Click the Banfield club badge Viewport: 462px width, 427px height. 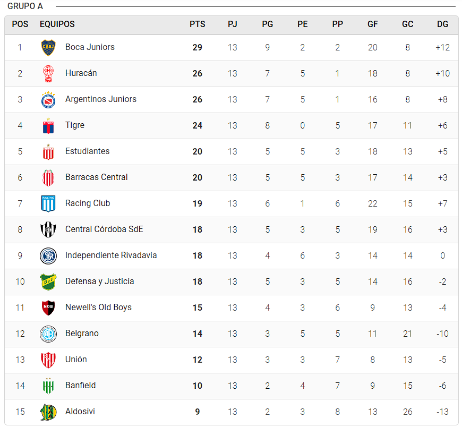[x=48, y=386]
